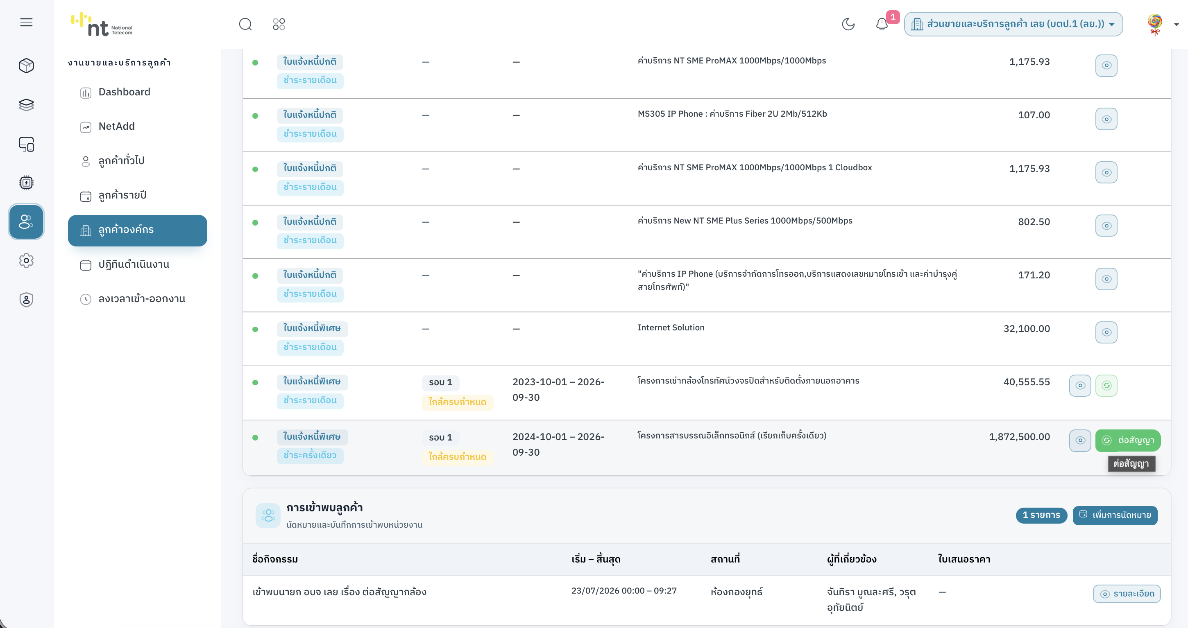Open ลูกค้าทั่วไป menu item

coord(137,161)
